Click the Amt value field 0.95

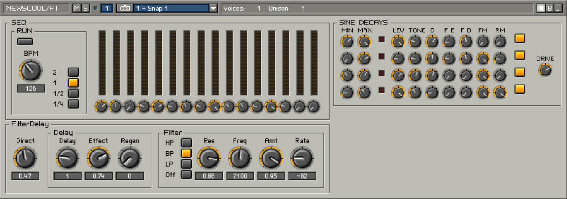click(271, 176)
